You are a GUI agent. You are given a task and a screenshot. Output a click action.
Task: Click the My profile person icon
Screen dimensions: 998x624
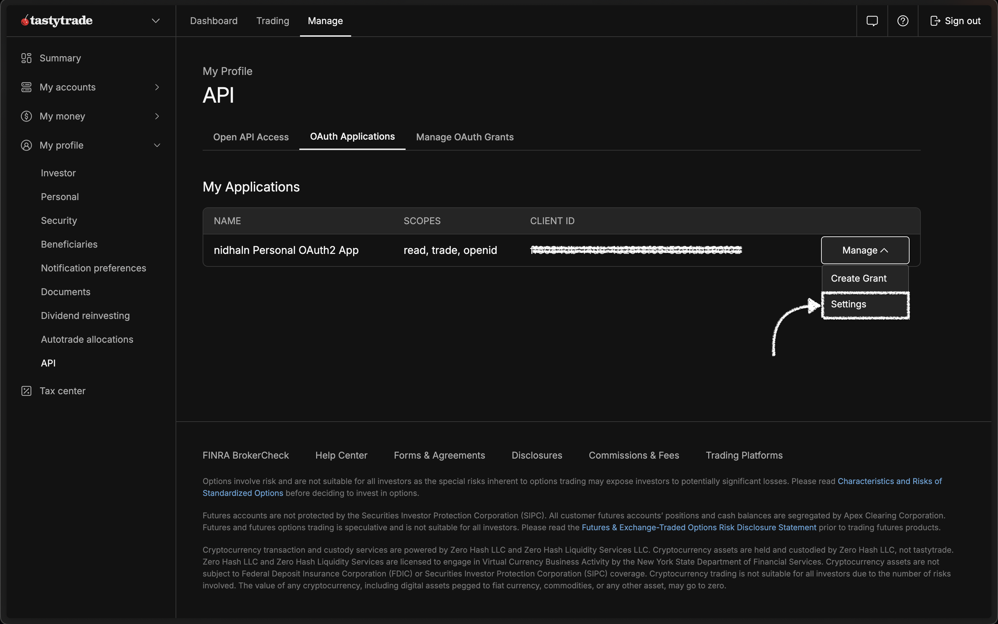click(x=26, y=145)
